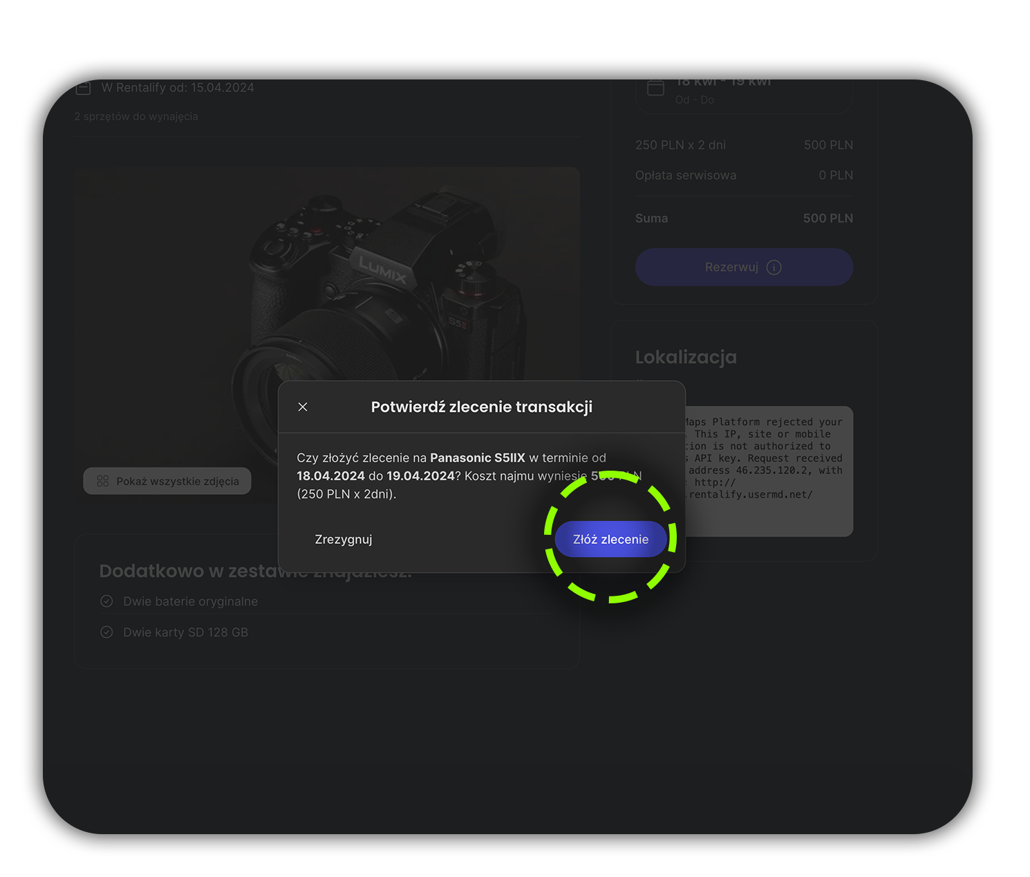Click checkmark icon next to Dwie baterie oryginalne
This screenshot has width=1030, height=877.
[x=106, y=601]
